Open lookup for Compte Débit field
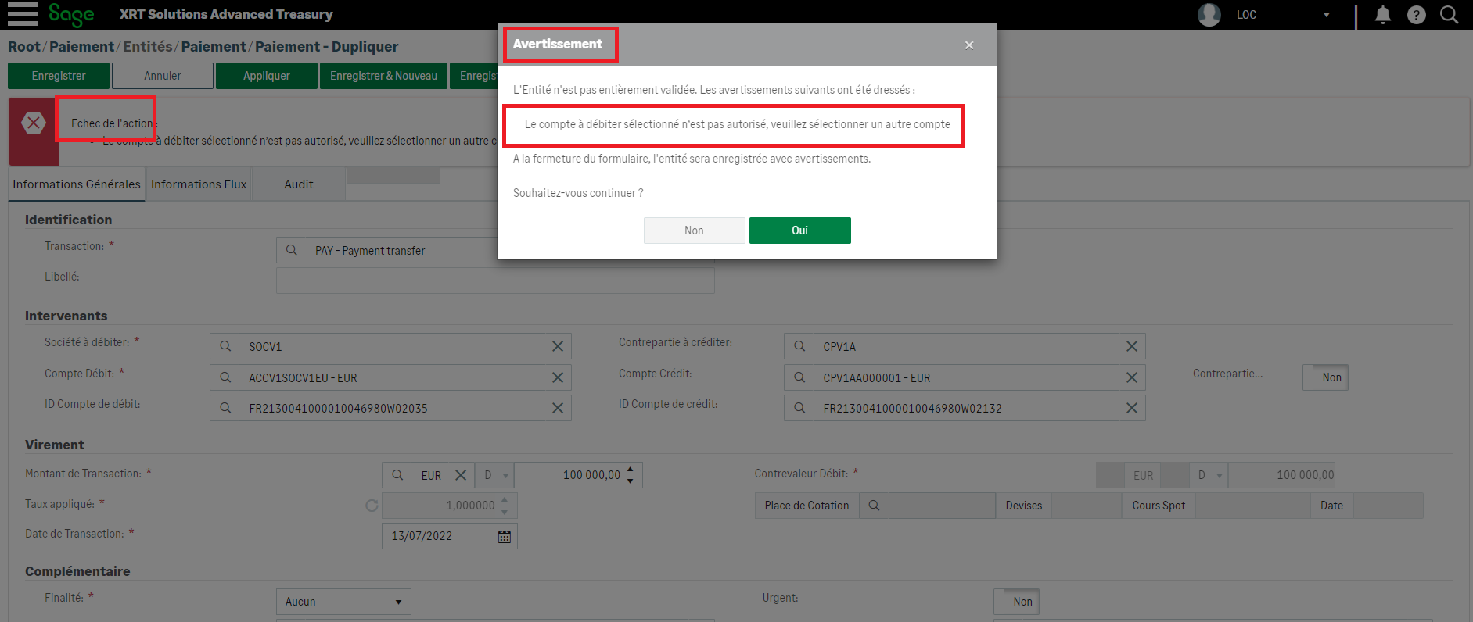This screenshot has height=622, width=1473. click(x=225, y=377)
